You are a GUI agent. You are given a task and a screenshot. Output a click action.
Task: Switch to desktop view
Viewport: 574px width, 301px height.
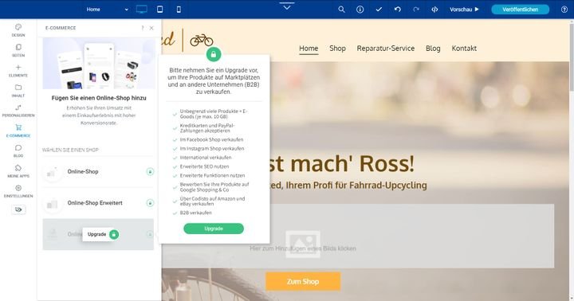[x=142, y=10]
